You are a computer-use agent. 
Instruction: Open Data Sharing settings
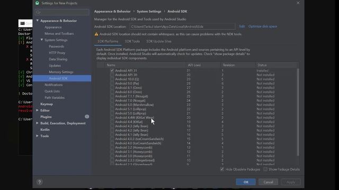(58, 59)
